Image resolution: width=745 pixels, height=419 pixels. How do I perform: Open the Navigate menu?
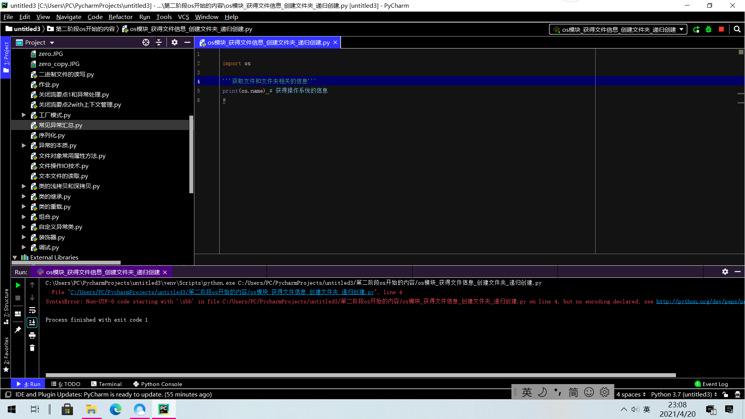point(69,17)
